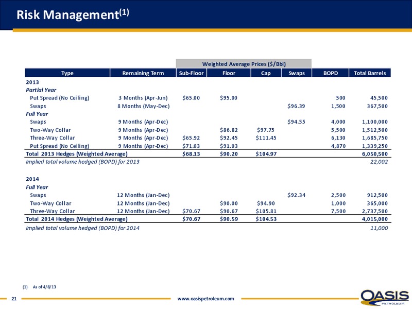This screenshot has width=412, height=309.
Task: Click the "$65.00" sub-floor value
Action: coord(191,98)
